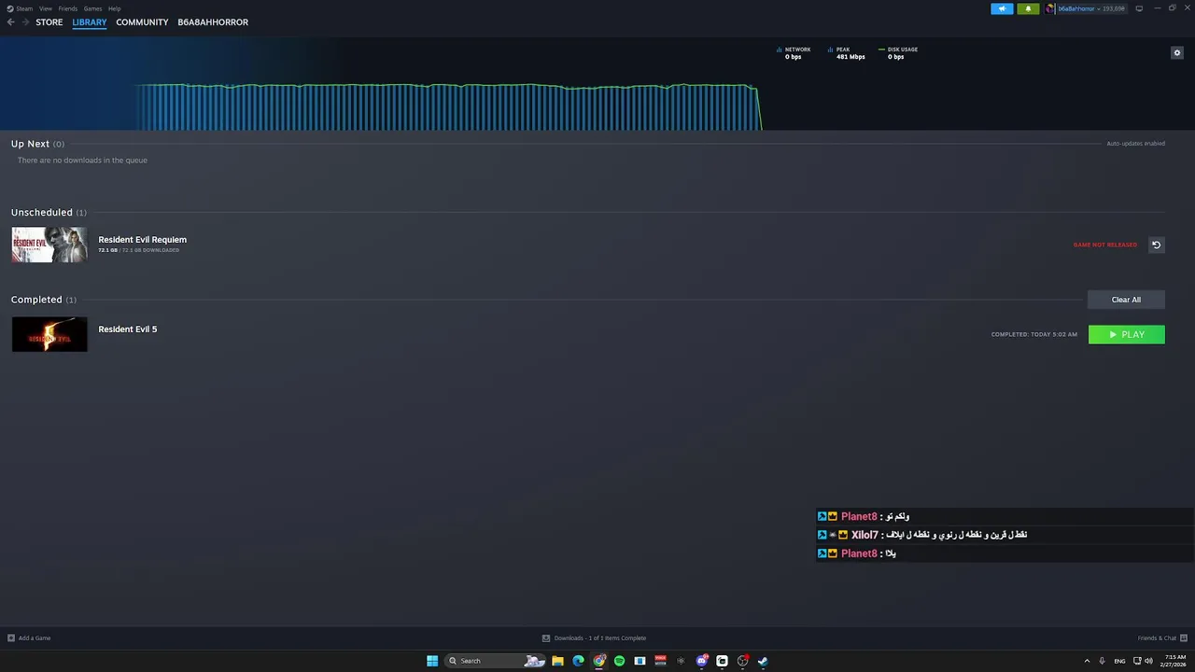
Task: Open Spotify from taskbar
Action: 619,661
